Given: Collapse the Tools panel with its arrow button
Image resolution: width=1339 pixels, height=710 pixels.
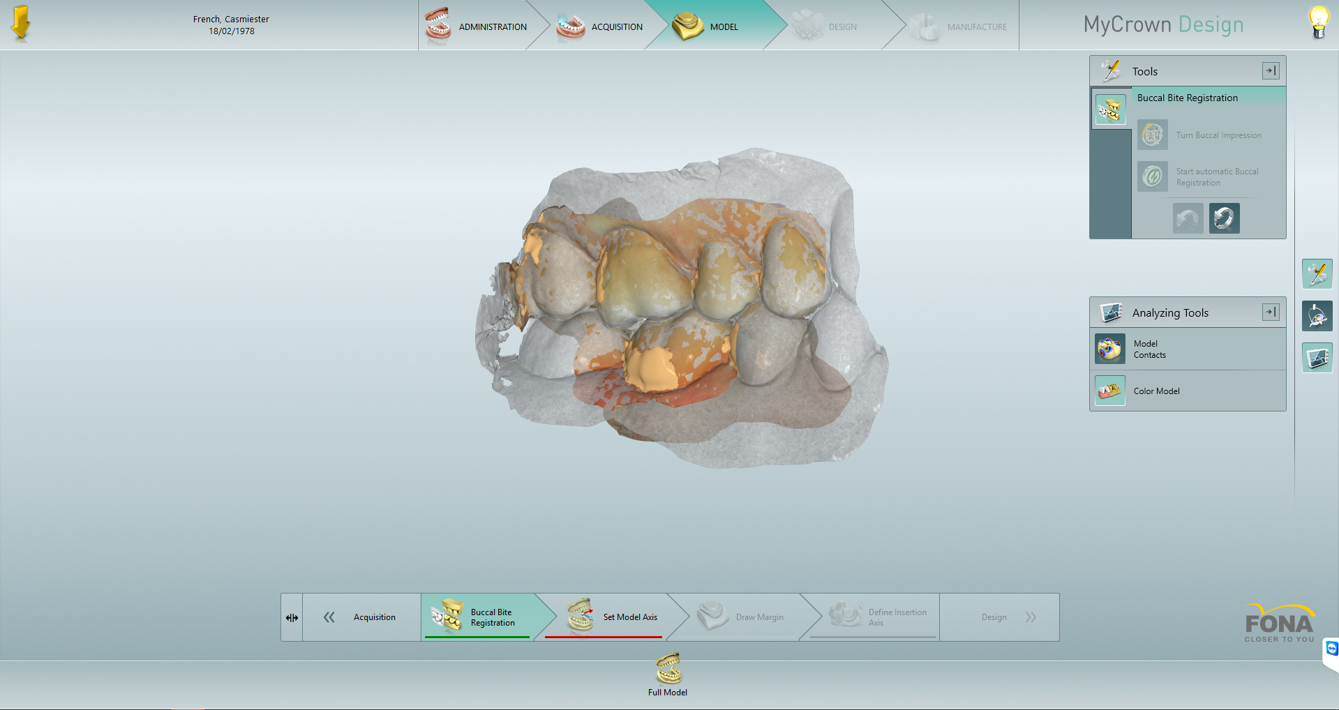Looking at the screenshot, I should pyautogui.click(x=1270, y=70).
